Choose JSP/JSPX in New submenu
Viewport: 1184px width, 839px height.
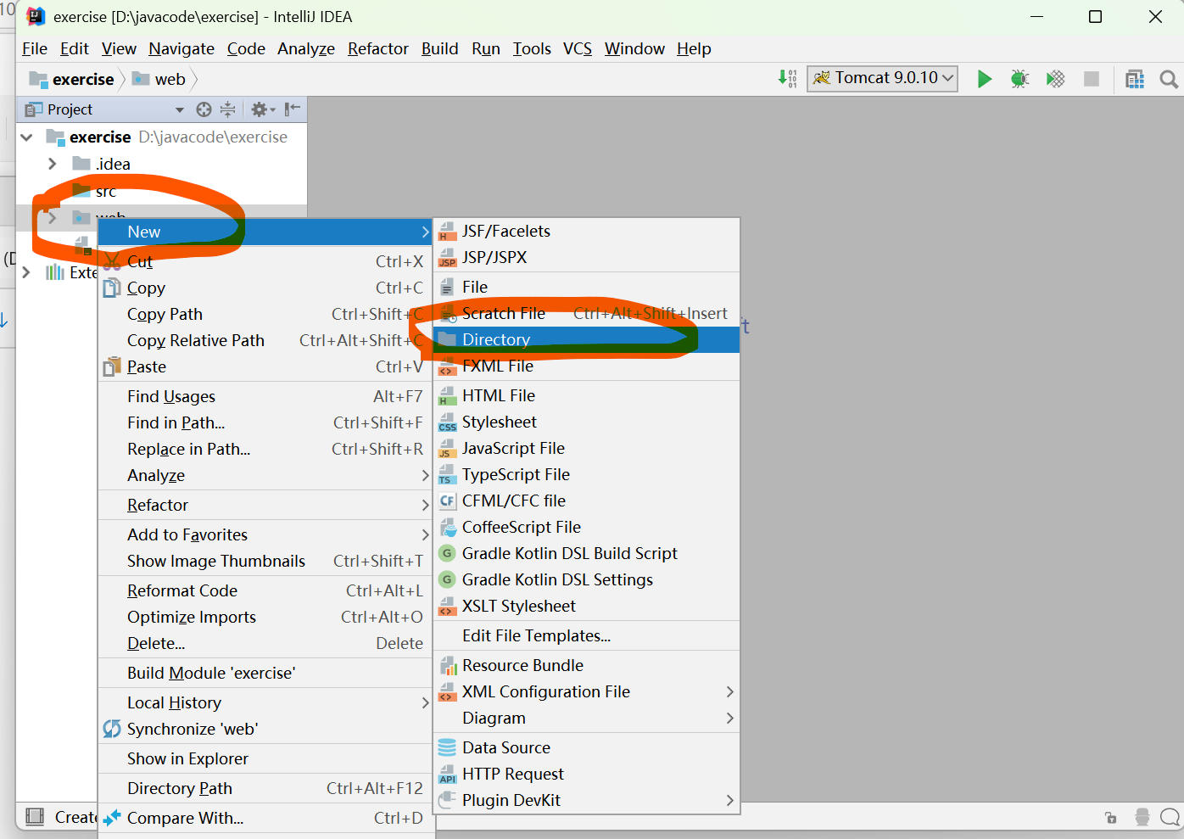pyautogui.click(x=586, y=257)
